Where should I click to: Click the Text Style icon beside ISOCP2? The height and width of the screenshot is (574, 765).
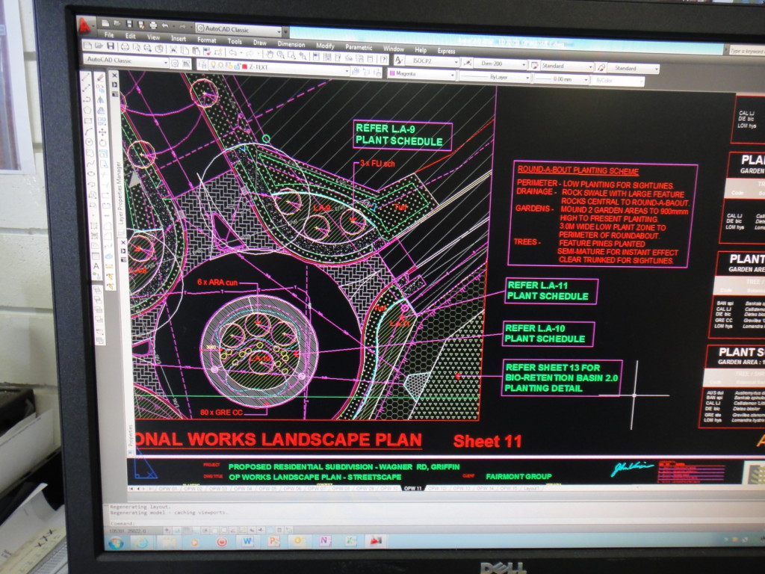pyautogui.click(x=399, y=60)
